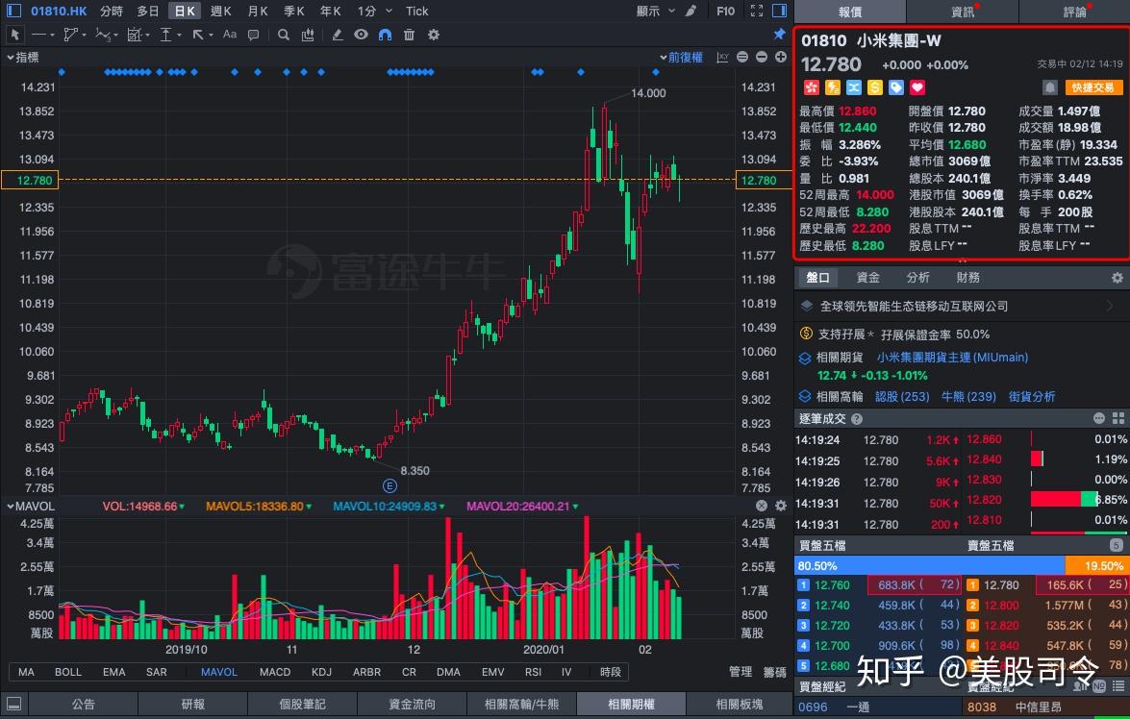1130x719 pixels.
Task: Zoom in with the plus icon above the chart
Action: (780, 57)
